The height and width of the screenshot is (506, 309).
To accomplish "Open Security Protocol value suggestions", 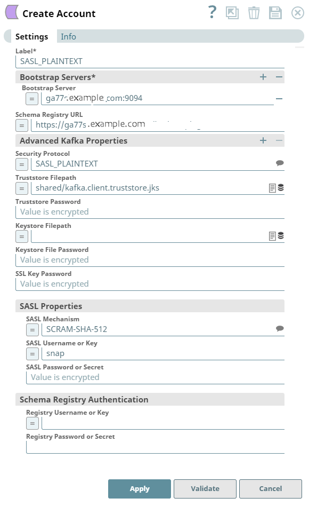I will (x=279, y=164).
